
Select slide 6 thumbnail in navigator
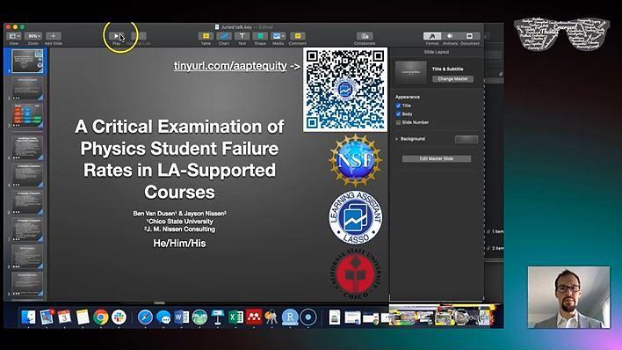tap(27, 201)
